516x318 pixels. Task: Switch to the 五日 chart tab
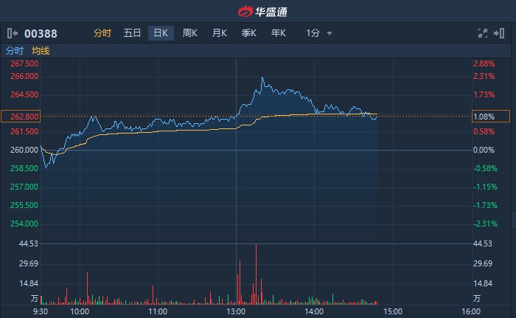(x=132, y=33)
